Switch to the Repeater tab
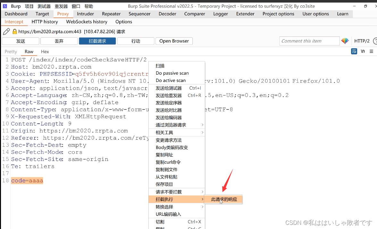Viewport: 377px width, 229px height. 111,14
